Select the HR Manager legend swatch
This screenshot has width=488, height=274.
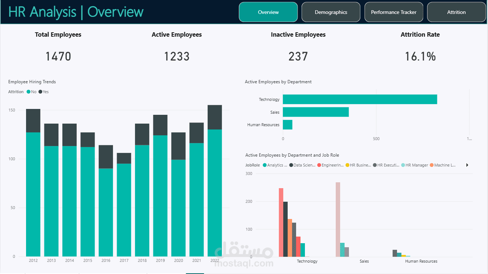tap(402, 165)
